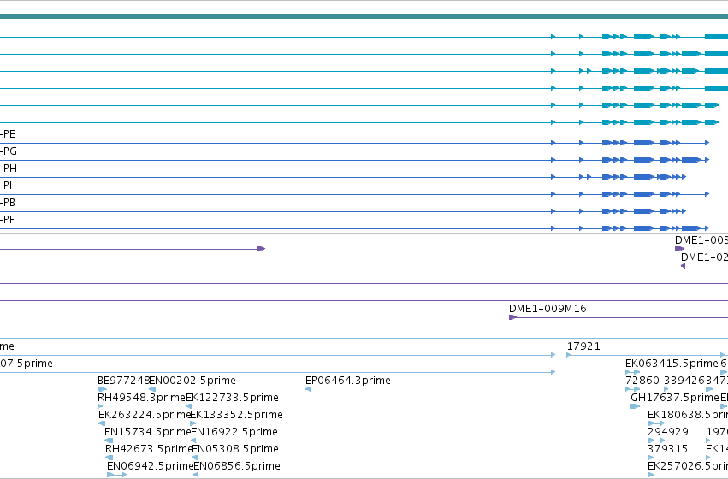
Task: Select the -PE protein track label
Action: click(x=8, y=134)
